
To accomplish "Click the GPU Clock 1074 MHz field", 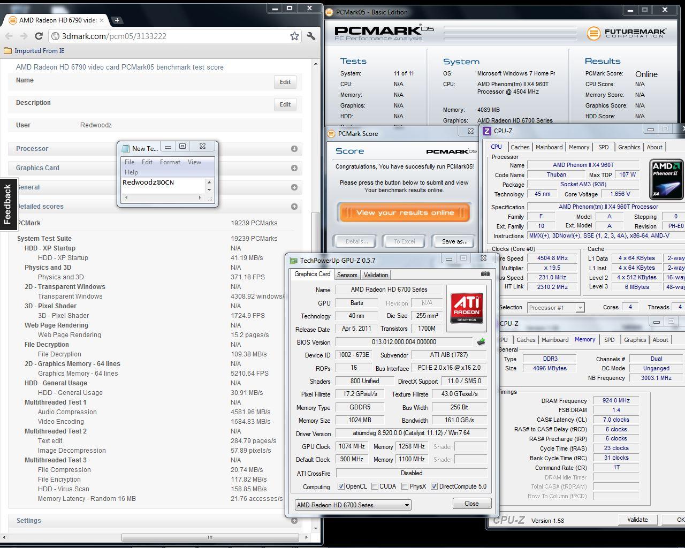I will tap(352, 446).
